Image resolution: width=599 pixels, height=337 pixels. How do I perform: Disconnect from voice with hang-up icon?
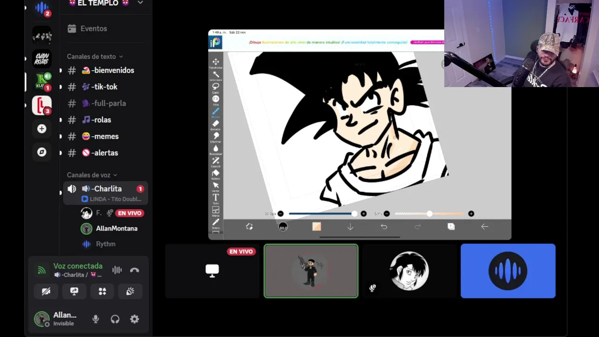[x=134, y=270]
